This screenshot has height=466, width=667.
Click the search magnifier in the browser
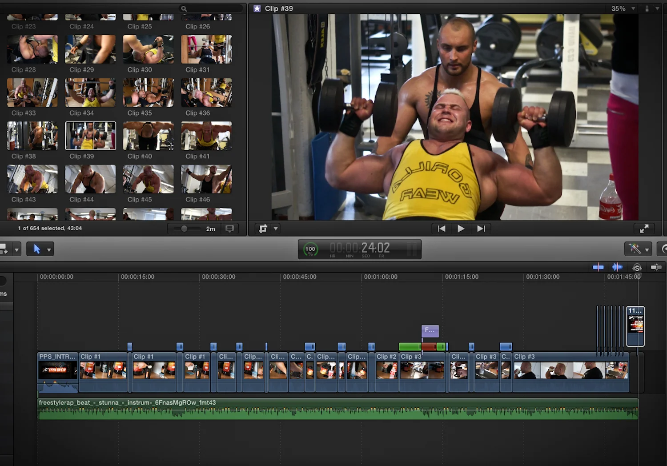coord(184,8)
